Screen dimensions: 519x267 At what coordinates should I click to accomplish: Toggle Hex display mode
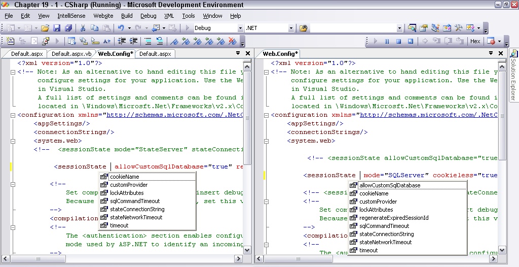point(475,41)
